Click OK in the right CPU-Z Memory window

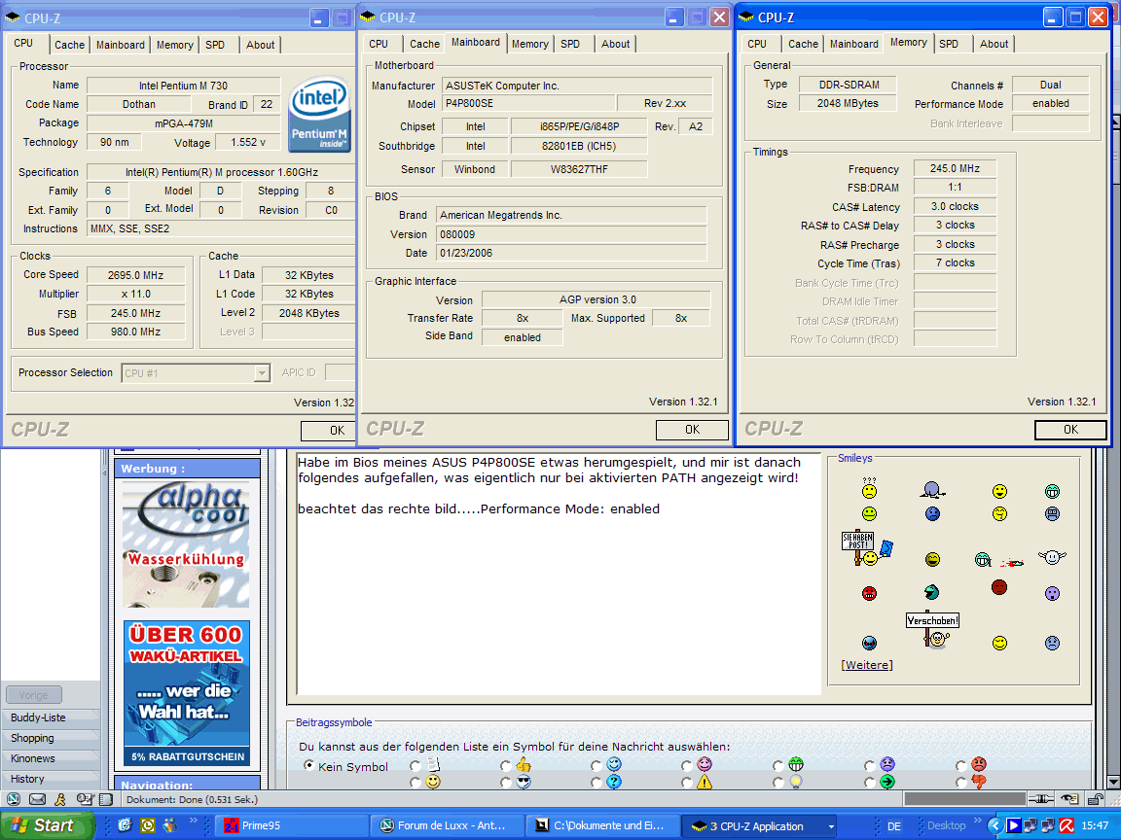[1070, 430]
